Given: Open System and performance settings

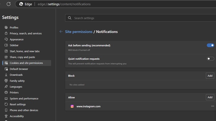Looking at the screenshot, I should pos(24,99).
